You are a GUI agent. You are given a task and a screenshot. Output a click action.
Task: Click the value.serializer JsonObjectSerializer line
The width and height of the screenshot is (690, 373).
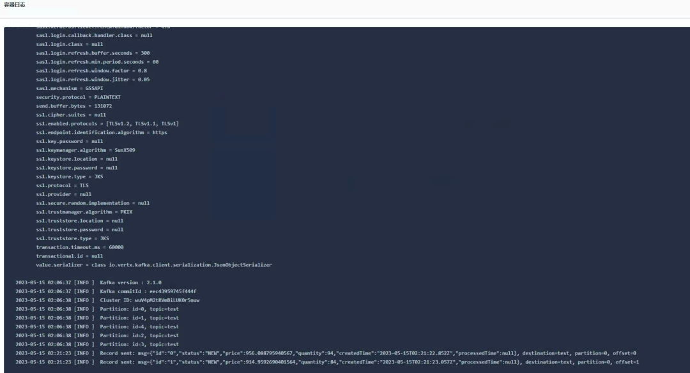pyautogui.click(x=154, y=265)
